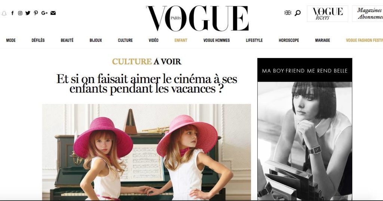Open the DÉFILÉS section
Screen dimensions: 383x201
click(x=38, y=40)
